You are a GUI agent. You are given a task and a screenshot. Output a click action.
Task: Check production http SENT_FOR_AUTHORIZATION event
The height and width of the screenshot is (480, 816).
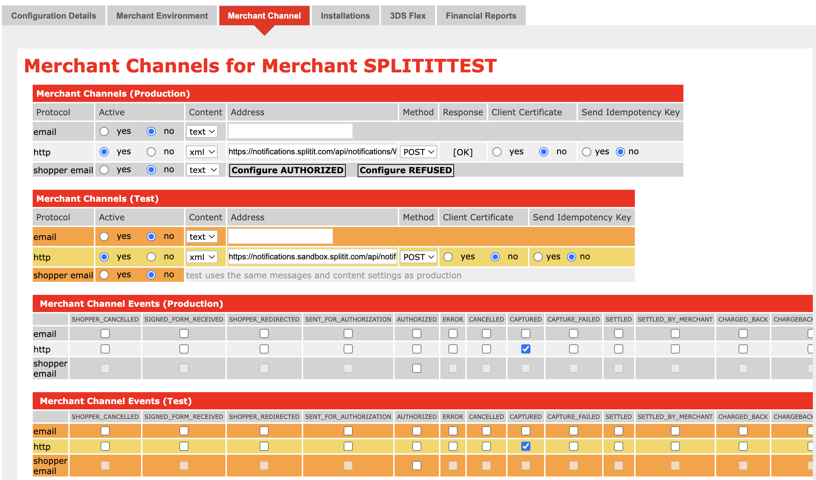348,349
